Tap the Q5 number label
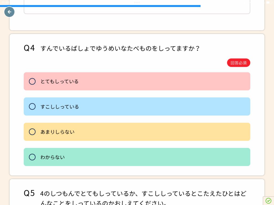This screenshot has width=274, height=205. tap(29, 193)
